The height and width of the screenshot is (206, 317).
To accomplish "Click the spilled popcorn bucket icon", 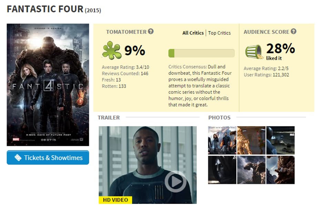I will 254,52.
